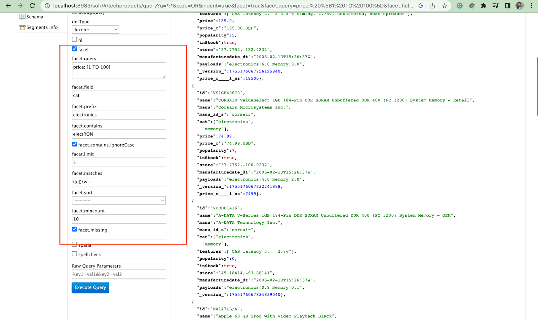Open the Chrome extensions puzzle icon
The image size is (538, 320).
click(484, 6)
